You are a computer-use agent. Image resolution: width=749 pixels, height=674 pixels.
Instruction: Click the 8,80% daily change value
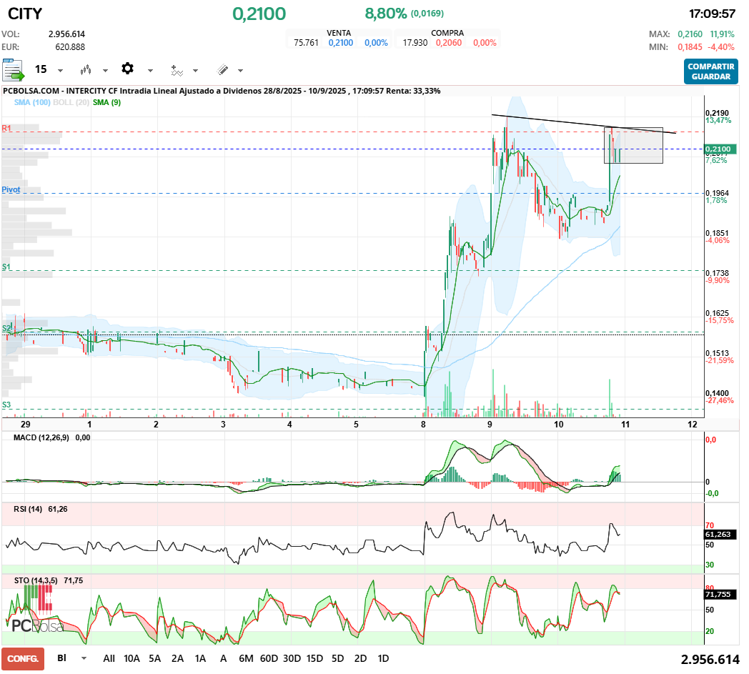[x=386, y=14]
